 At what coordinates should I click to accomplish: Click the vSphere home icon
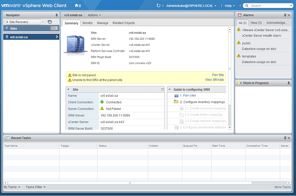(77, 6)
